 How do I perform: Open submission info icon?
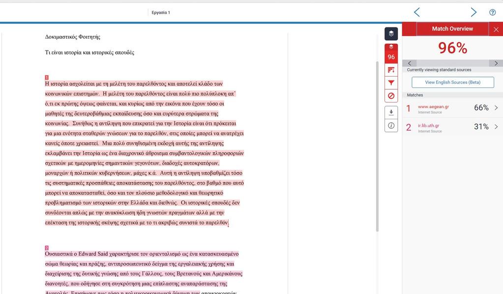tap(391, 126)
